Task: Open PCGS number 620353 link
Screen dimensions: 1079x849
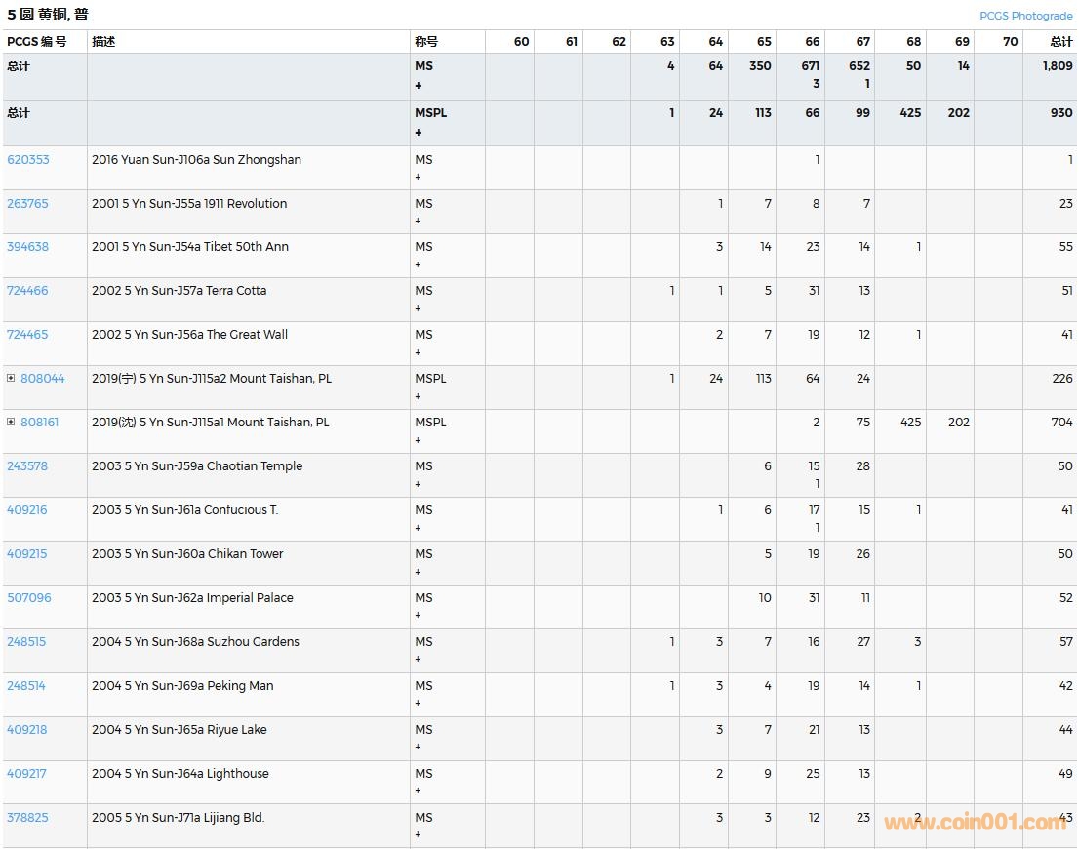Action: 27,160
